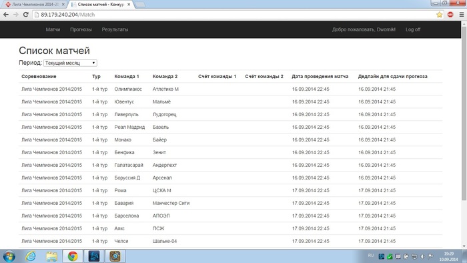Open the Battle.net taskbar icon

tap(94, 256)
